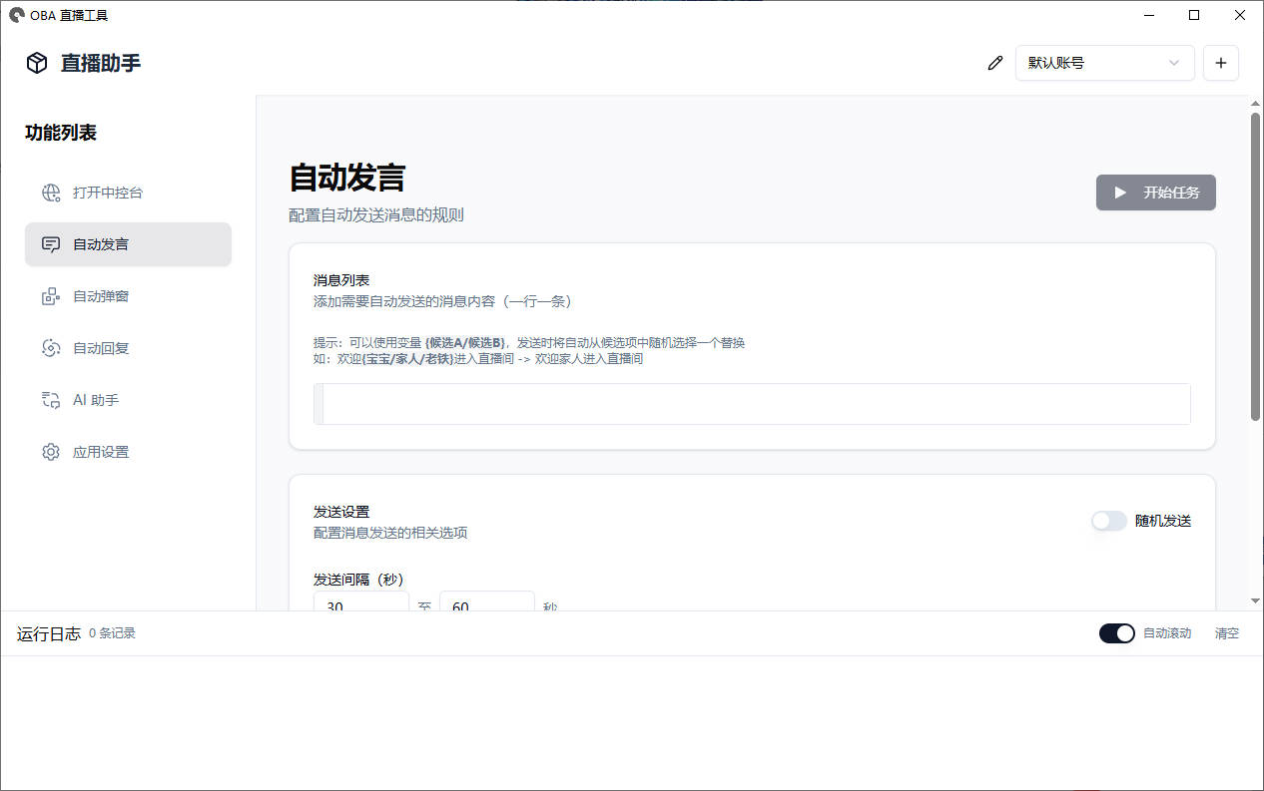Click the chat bubble icon for 自动发言
The image size is (1264, 791).
51,244
